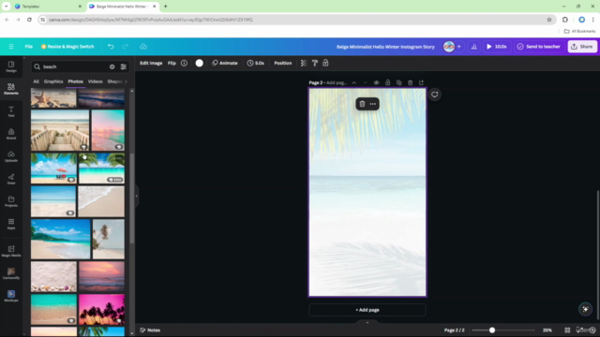Adjust the zoom slider handle

click(492, 330)
